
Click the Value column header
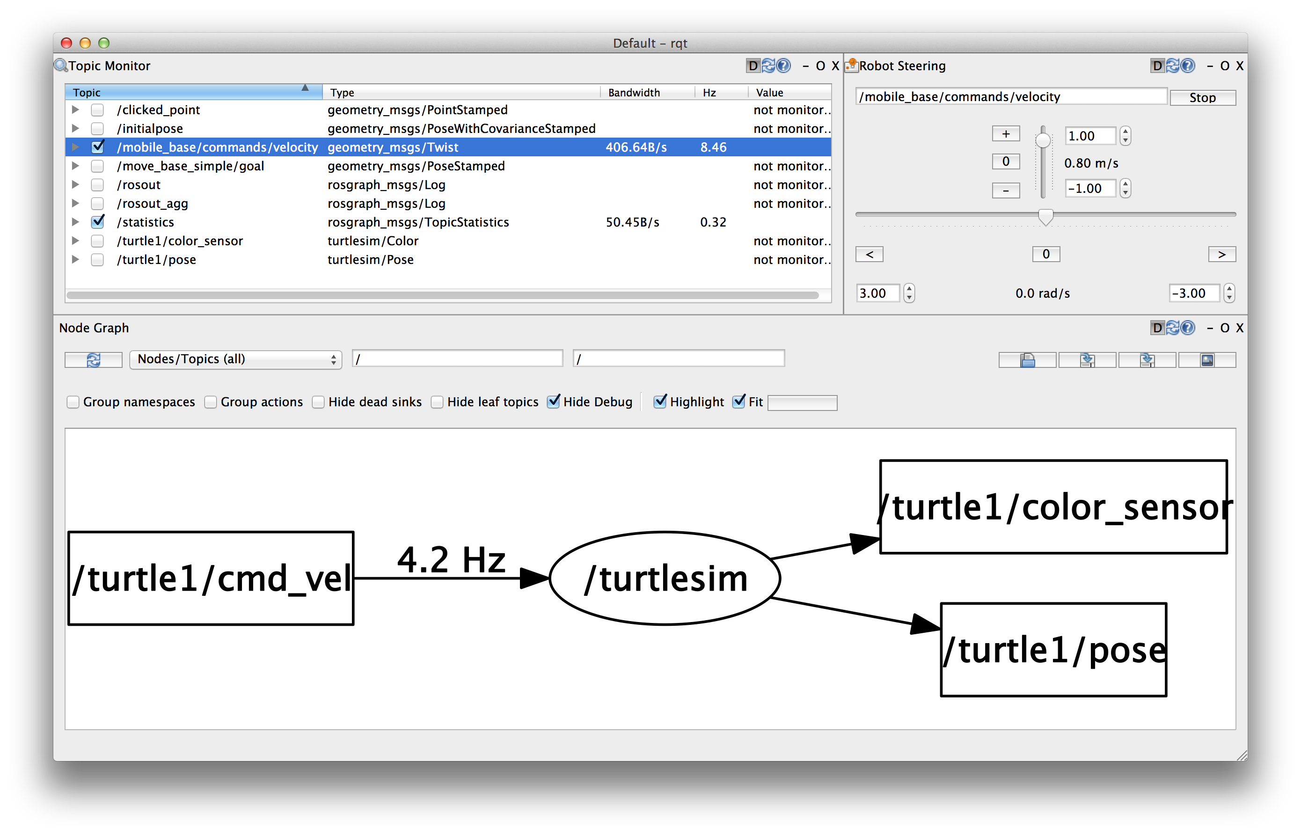(x=790, y=92)
